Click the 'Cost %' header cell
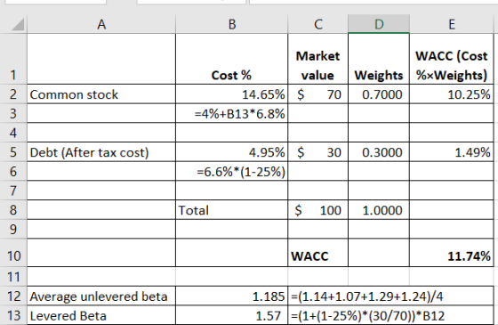Screen dimensions: 498x325 (231, 59)
